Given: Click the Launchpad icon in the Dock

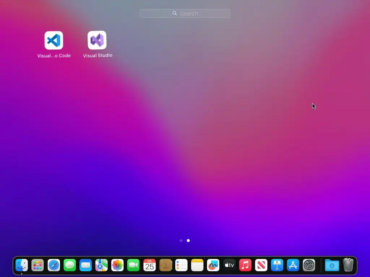Looking at the screenshot, I should point(38,265).
